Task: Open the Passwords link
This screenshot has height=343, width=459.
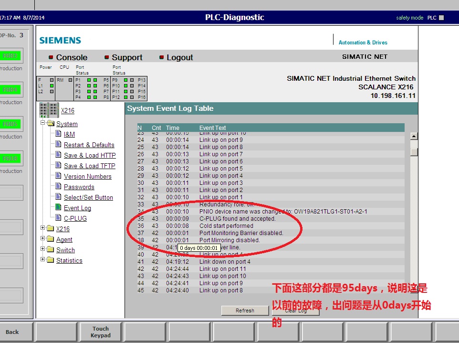Action: pos(79,187)
